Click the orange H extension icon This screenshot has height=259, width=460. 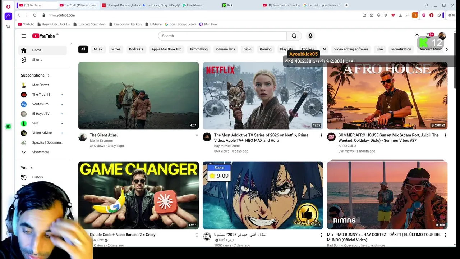click(x=415, y=15)
